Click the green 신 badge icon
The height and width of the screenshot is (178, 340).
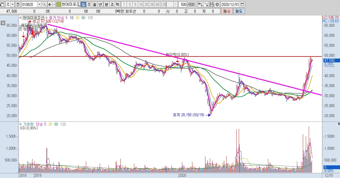pos(59,4)
